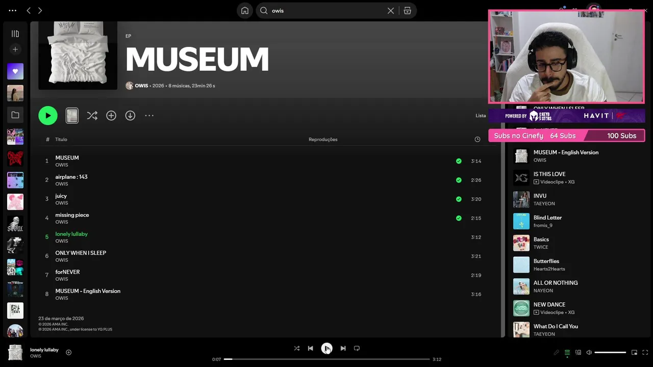
Task: Click the duration clock column icon
Action: [478, 139]
